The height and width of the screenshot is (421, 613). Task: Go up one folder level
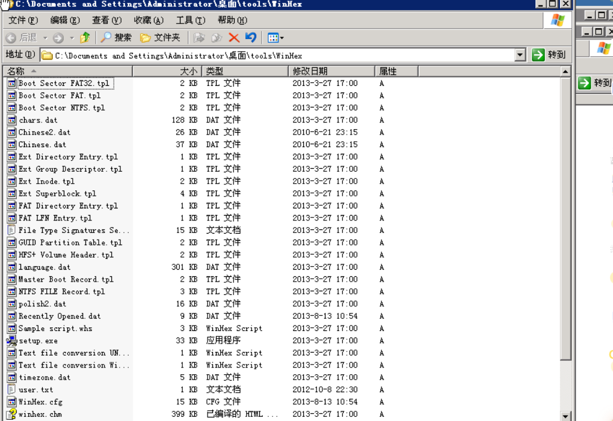tap(85, 37)
